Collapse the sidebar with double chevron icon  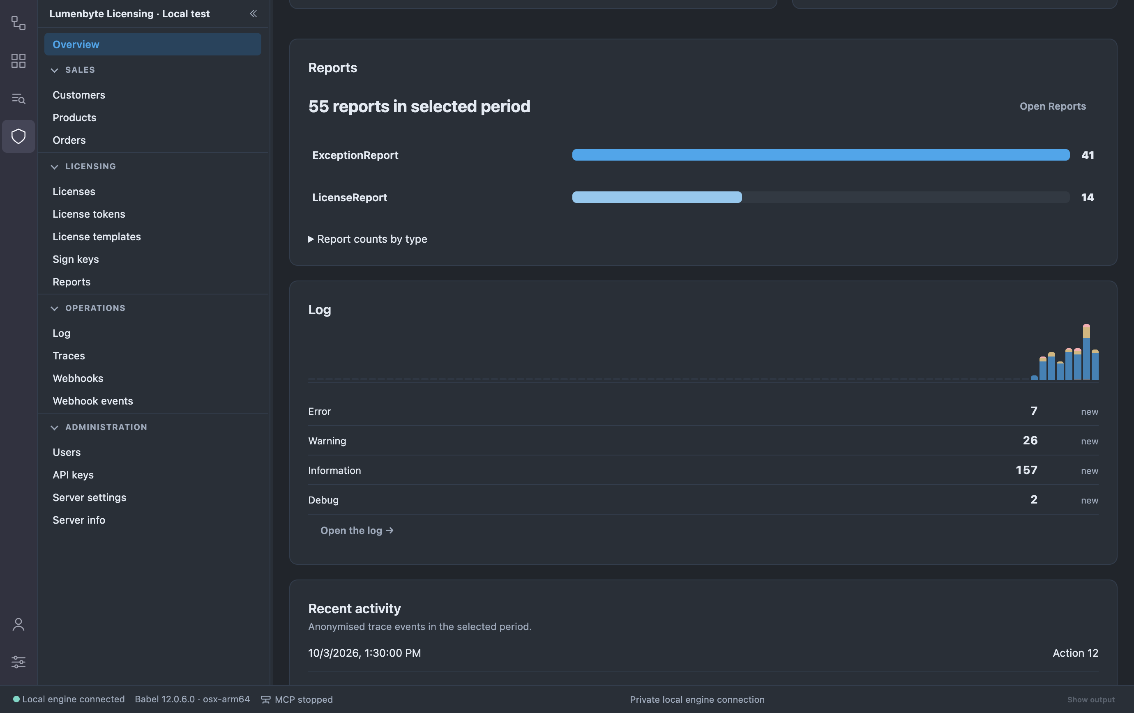[254, 14]
